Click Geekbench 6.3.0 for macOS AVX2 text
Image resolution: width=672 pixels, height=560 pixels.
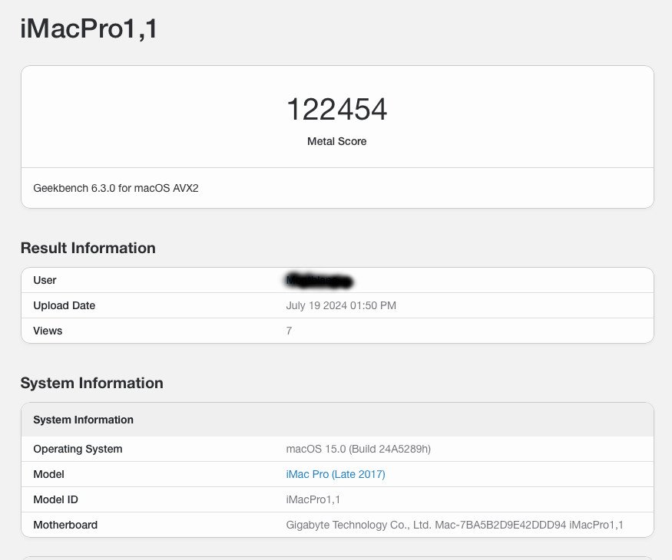point(116,188)
